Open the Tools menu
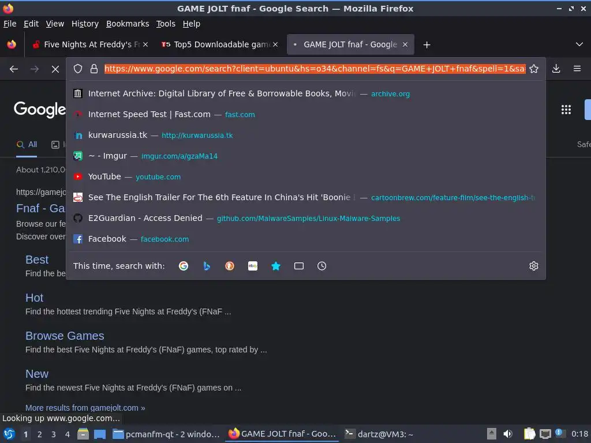Image resolution: width=591 pixels, height=443 pixels. [166, 24]
